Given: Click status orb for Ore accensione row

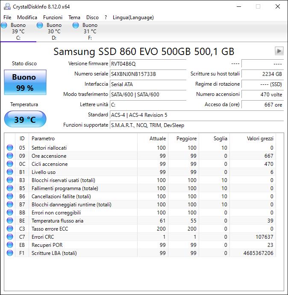Looking at the screenshot, I should click(x=10, y=156).
